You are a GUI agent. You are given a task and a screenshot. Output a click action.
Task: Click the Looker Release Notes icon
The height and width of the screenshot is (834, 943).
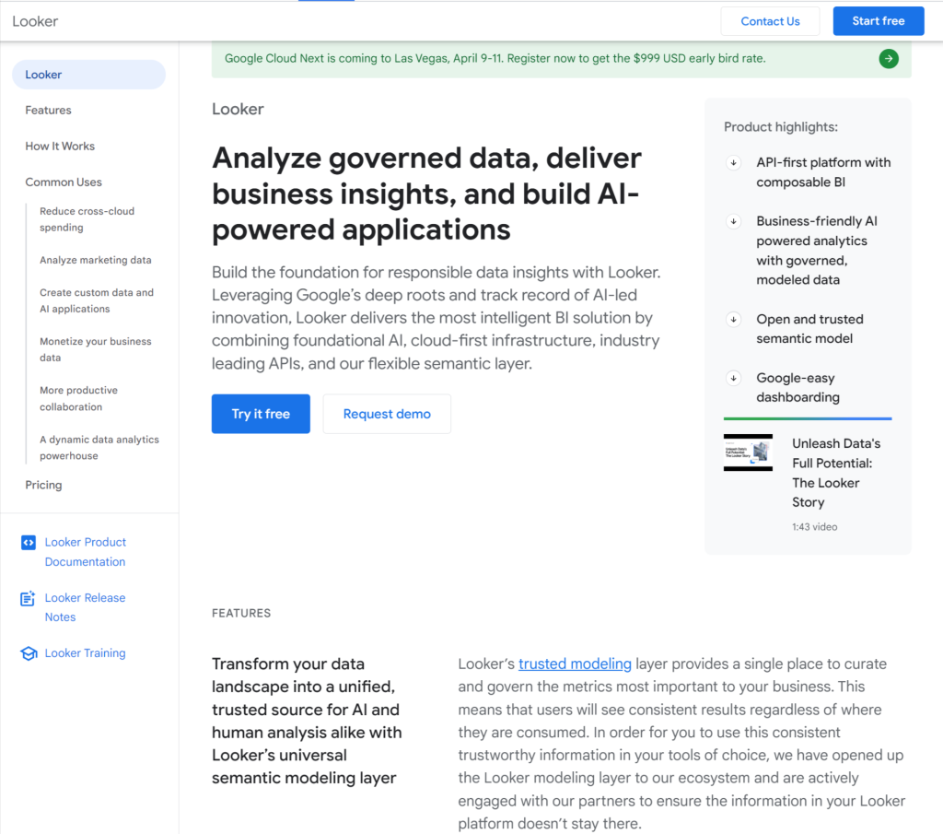click(28, 599)
